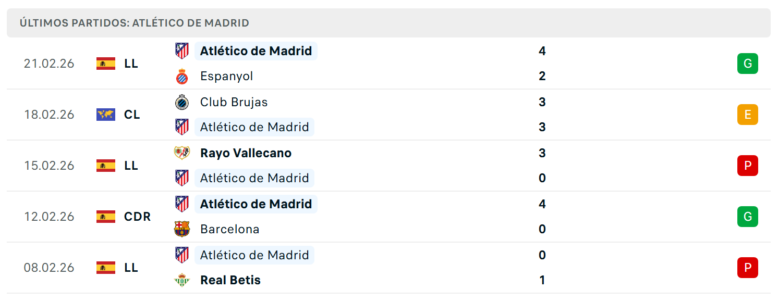Screen dimensions: 778x302
Task: Open the 18.02.26 match row date
Action: pyautogui.click(x=49, y=115)
